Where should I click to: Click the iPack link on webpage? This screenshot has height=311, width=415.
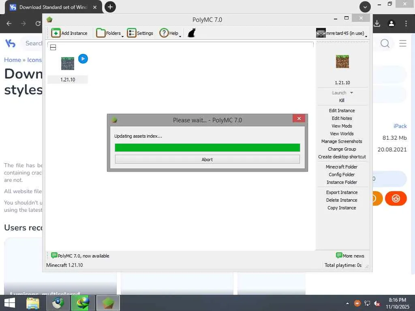tap(400, 126)
